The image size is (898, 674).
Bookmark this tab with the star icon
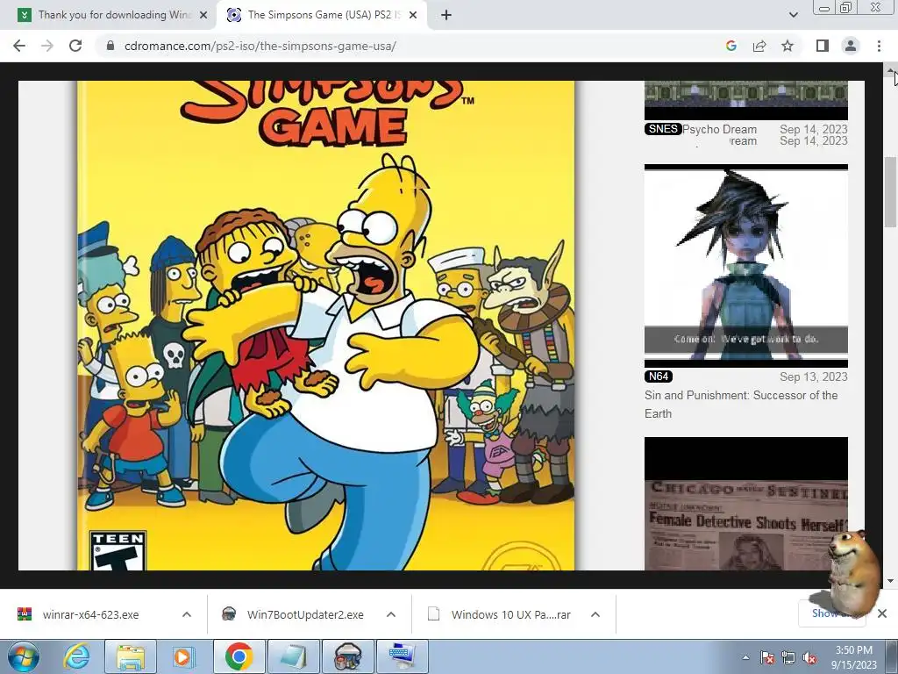tap(788, 46)
